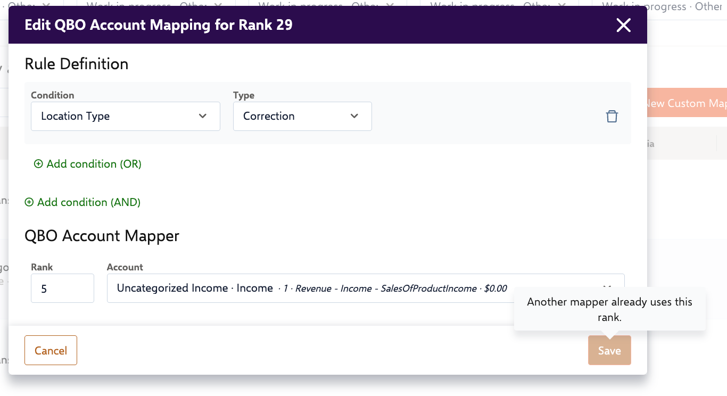Save the account mapping

(x=609, y=350)
